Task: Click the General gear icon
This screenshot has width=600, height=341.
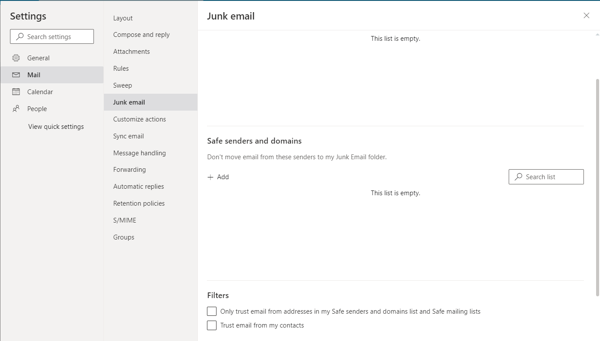Action: tap(16, 58)
